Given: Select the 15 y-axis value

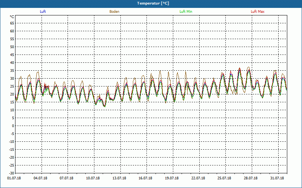Looking at the screenshot, I should (x=12, y=102).
